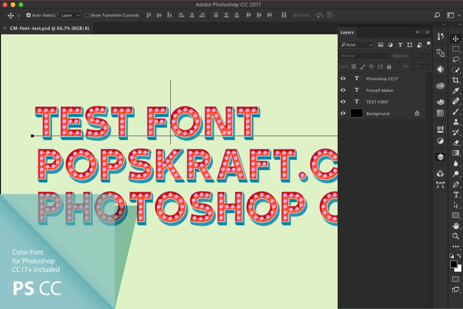463x309 pixels.
Task: Select the Quick Selection tool
Action: 456,70
